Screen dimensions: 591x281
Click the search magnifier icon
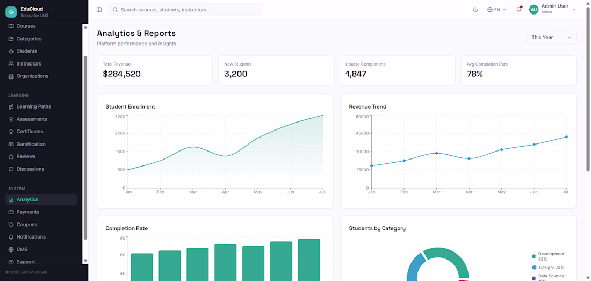pyautogui.click(x=116, y=10)
